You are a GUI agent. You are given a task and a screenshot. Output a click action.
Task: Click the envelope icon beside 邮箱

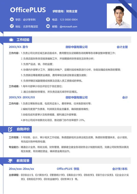click(x=48, y=26)
